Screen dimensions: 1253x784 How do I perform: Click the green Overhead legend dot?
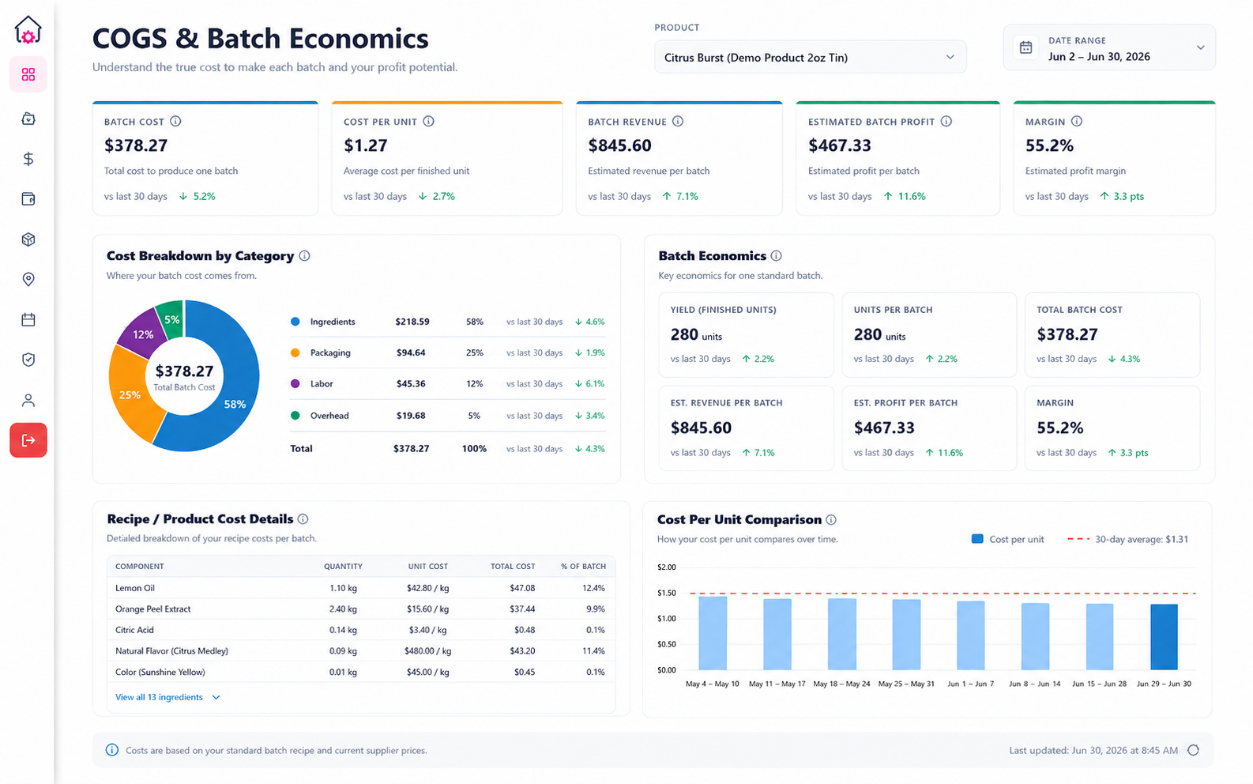pos(295,415)
